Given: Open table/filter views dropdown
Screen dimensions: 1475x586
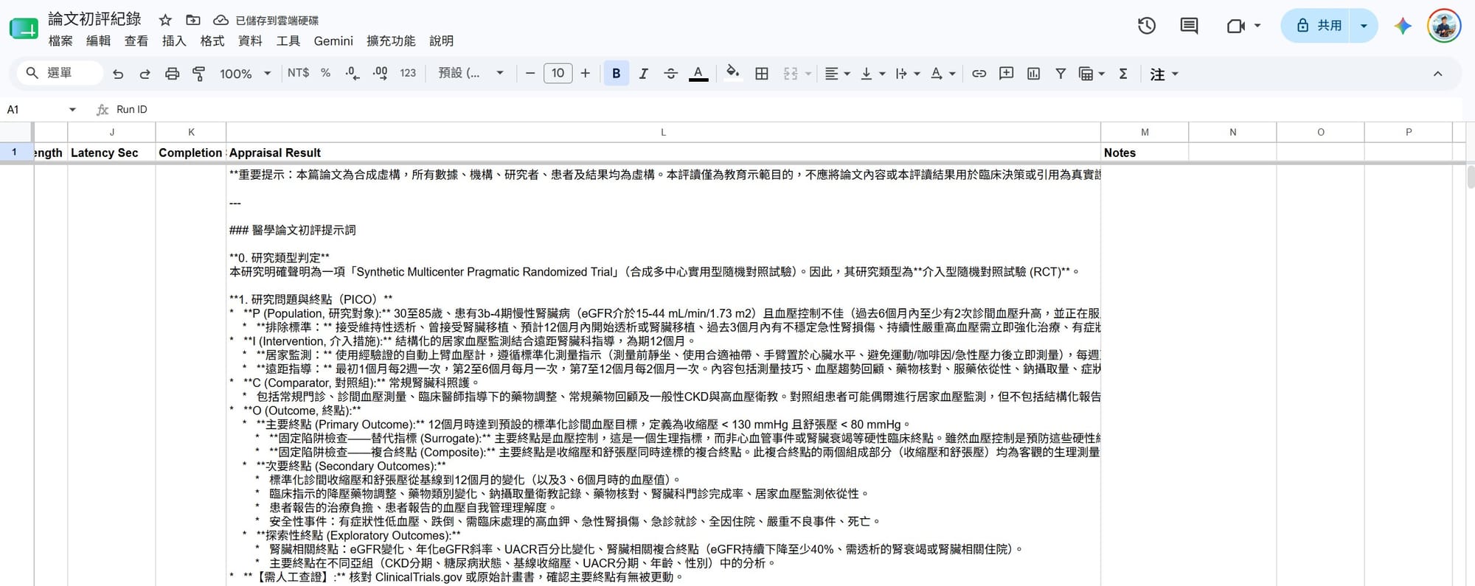Looking at the screenshot, I should [1091, 73].
